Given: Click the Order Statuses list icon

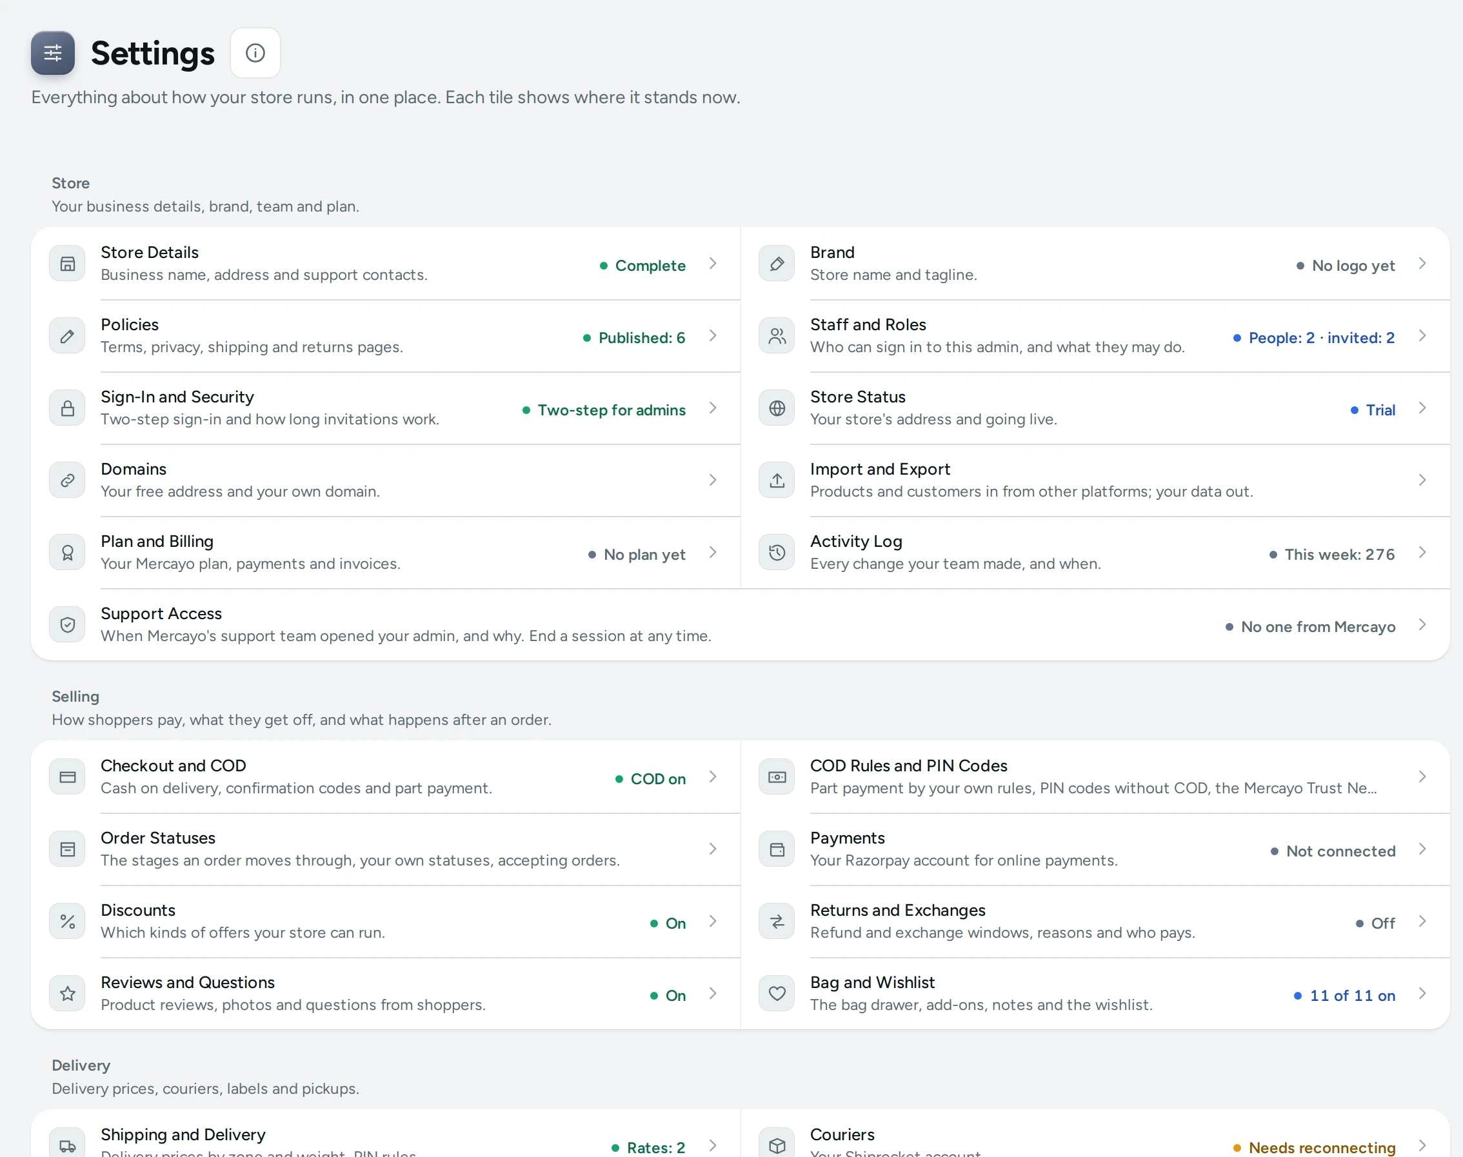Looking at the screenshot, I should click(x=67, y=849).
